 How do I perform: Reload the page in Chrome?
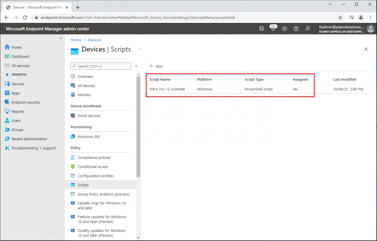[x=25, y=18]
